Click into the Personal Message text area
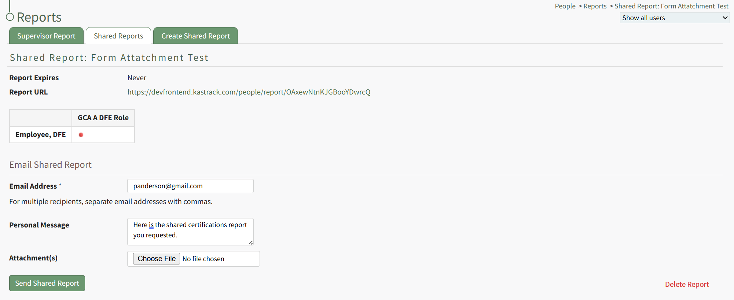This screenshot has width=734, height=300. coord(190,232)
